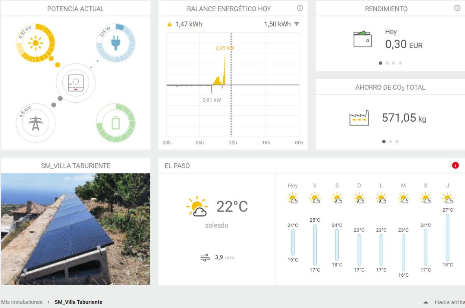This screenshot has height=308, width=465.
Task: Open info icon for Balance Energético Hoy
Action: (x=300, y=8)
